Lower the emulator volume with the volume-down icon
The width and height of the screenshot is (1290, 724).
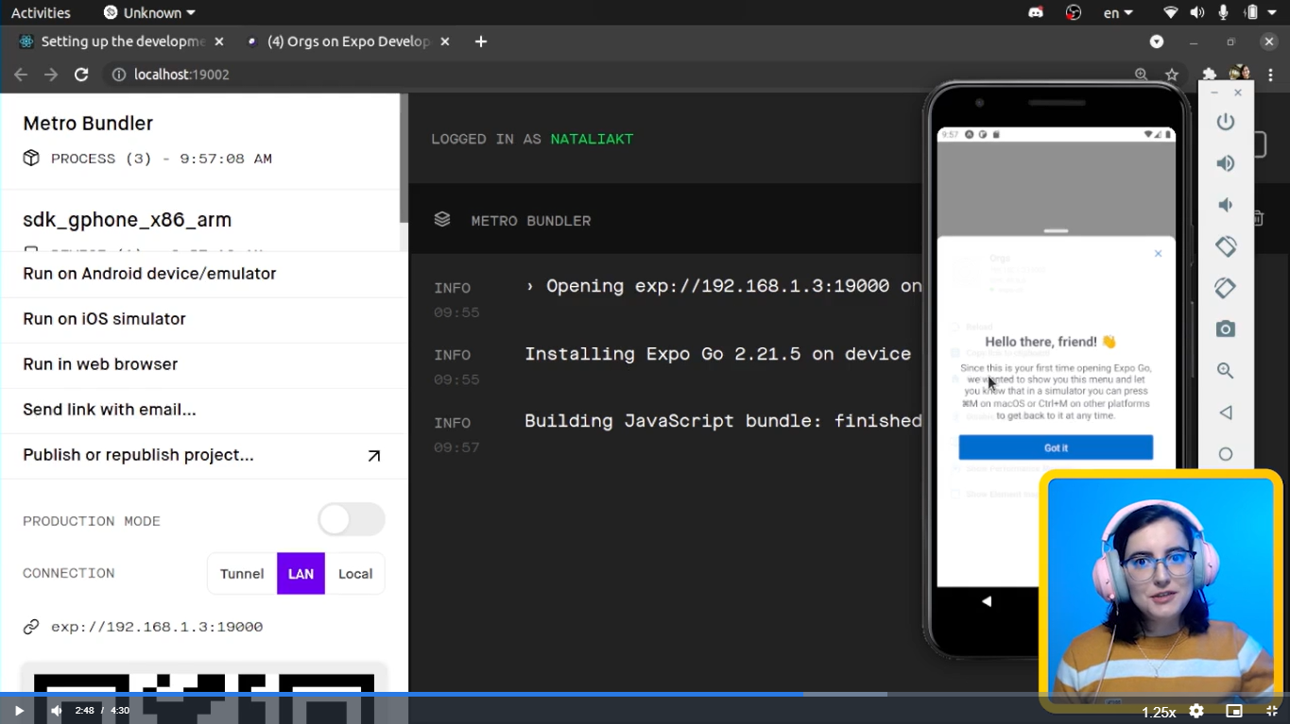tap(1225, 205)
